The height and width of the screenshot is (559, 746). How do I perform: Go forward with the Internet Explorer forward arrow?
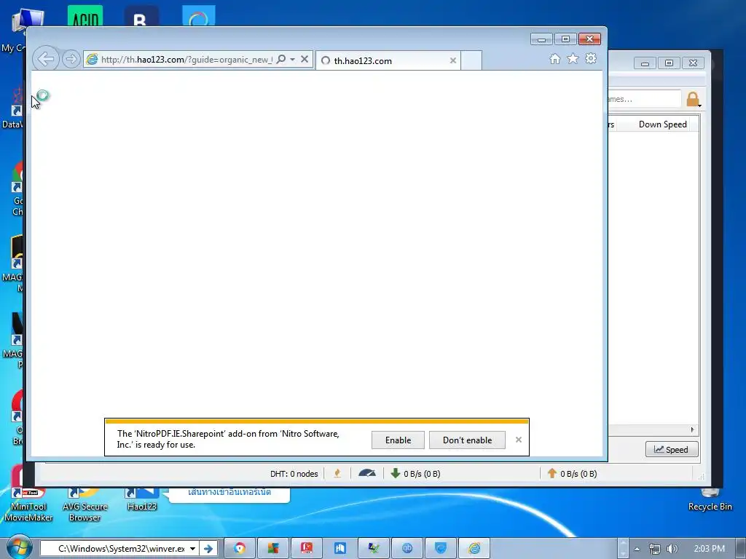tap(71, 59)
